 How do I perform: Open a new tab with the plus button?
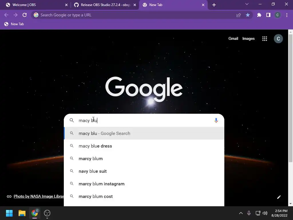tap(214, 5)
